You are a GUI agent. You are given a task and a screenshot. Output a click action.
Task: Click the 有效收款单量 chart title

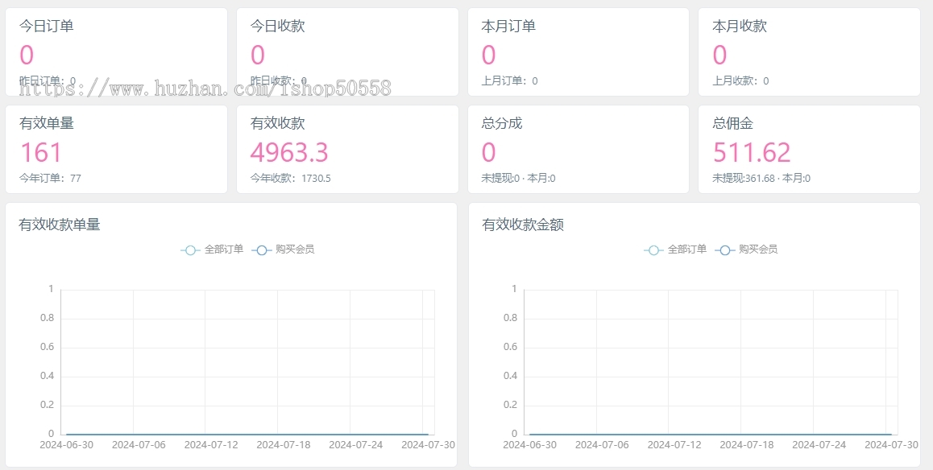(x=60, y=225)
